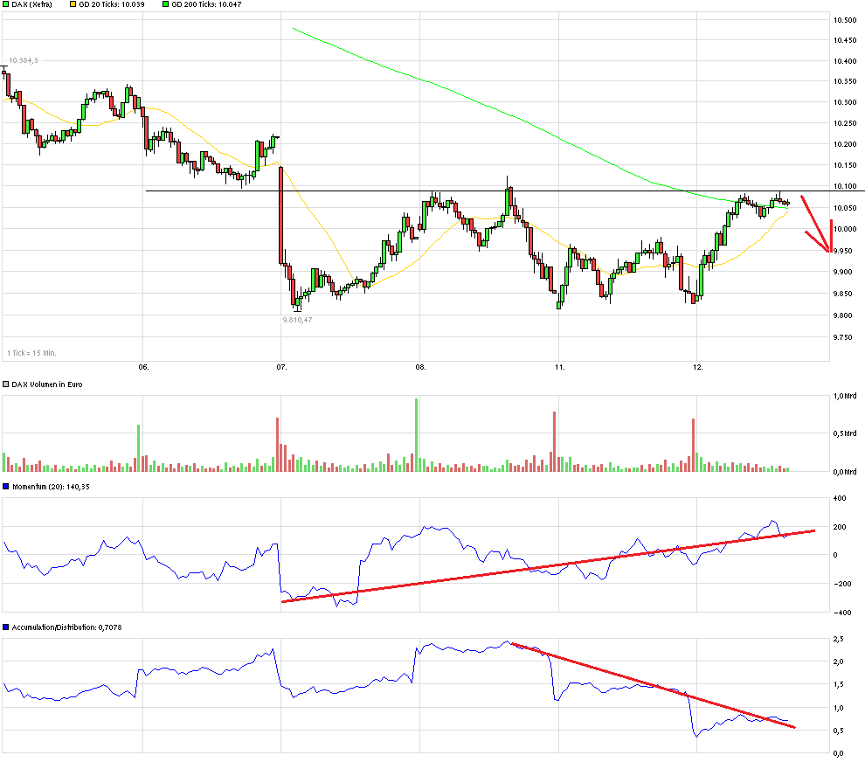865x762 pixels.
Task: Select the 'DAX (Xetra)' legend label
Action: [32, 4]
